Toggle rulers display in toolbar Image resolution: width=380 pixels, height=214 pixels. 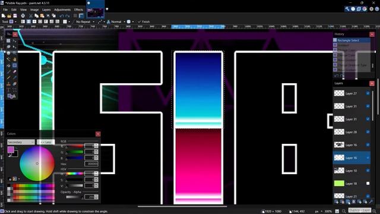[81, 16]
